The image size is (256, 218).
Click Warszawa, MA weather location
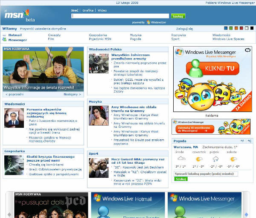tap(186, 147)
